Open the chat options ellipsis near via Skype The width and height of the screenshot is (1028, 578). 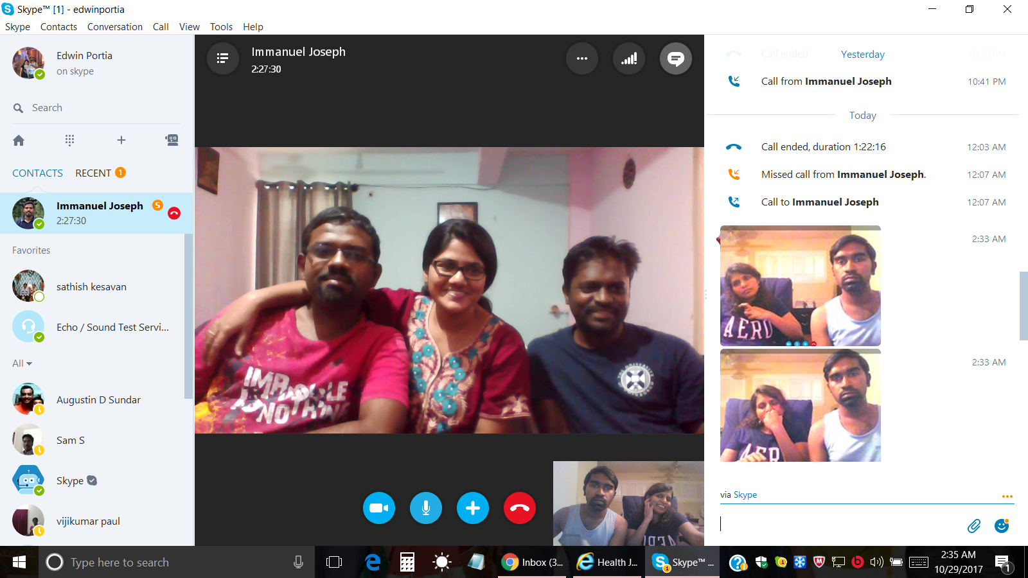pos(1007,496)
